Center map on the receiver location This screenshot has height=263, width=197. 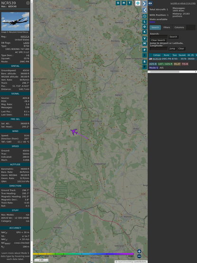click(144, 16)
